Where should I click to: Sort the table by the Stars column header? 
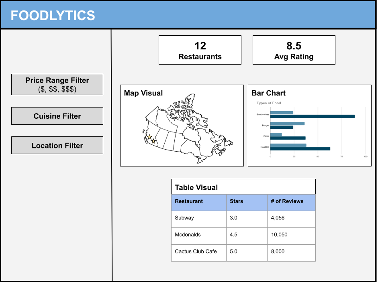[x=236, y=201]
